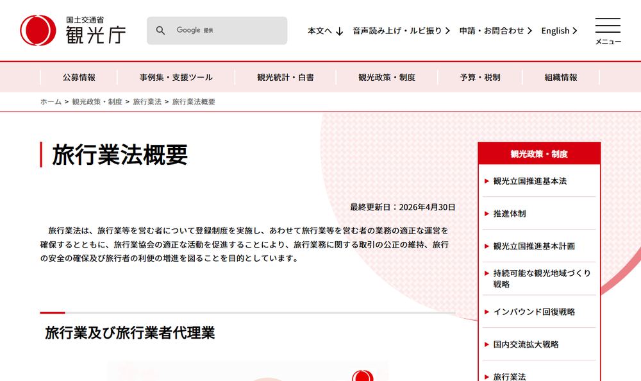Image resolution: width=641 pixels, height=381 pixels.
Task: Open 申請・お問合わせ link
Action: (492, 31)
